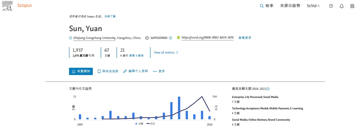Click 保存至列表 bookmark option

point(108,71)
